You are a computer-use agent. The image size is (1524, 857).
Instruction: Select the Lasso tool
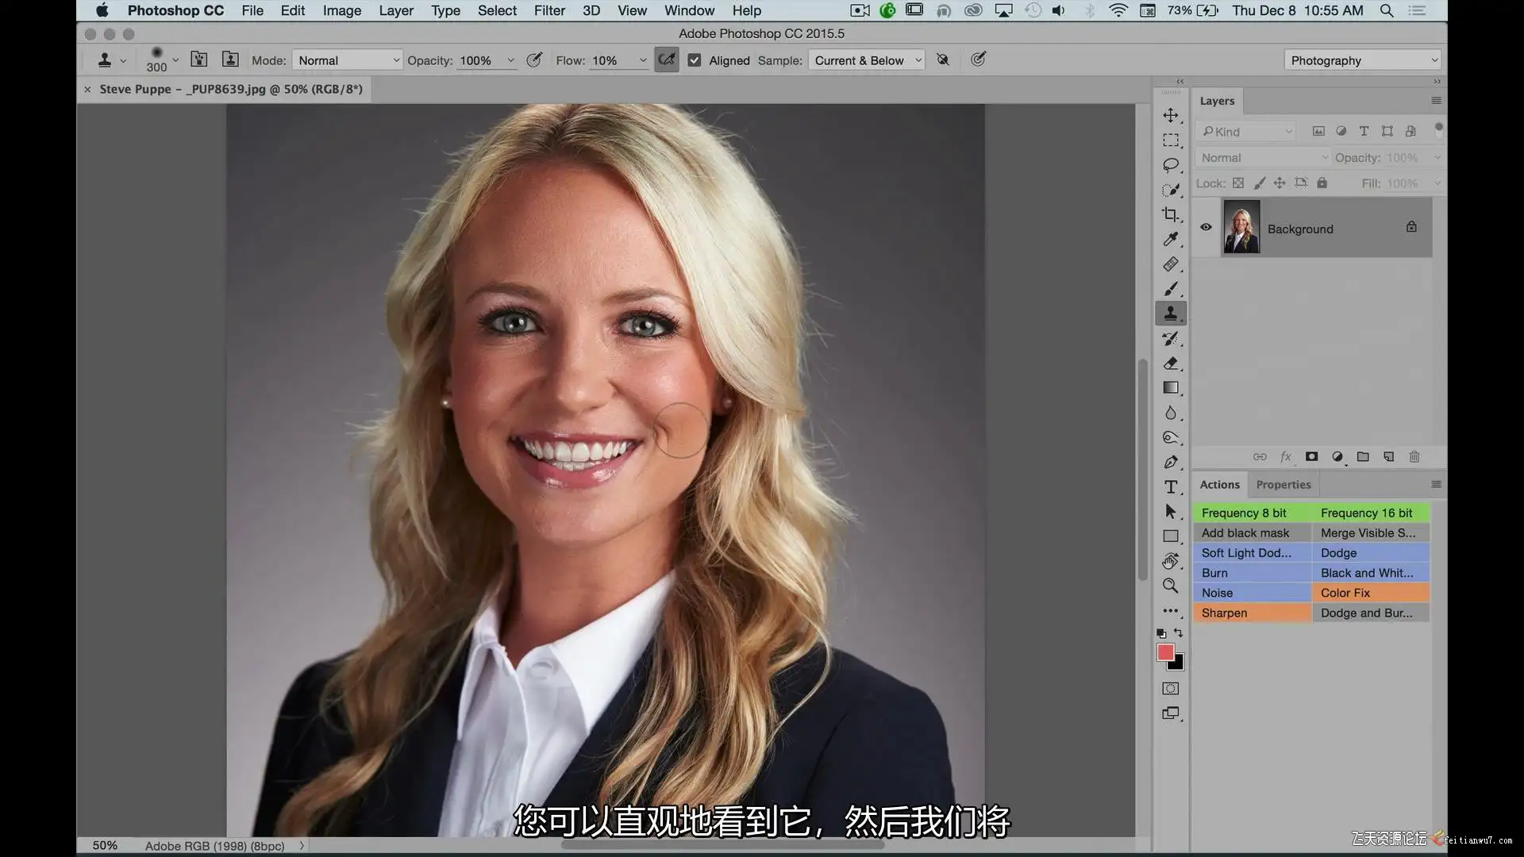pyautogui.click(x=1170, y=165)
